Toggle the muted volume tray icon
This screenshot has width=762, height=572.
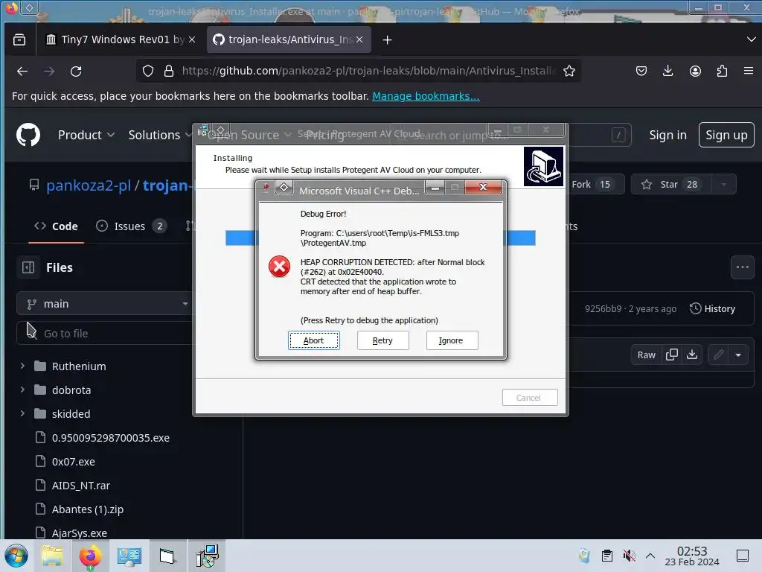(x=629, y=556)
